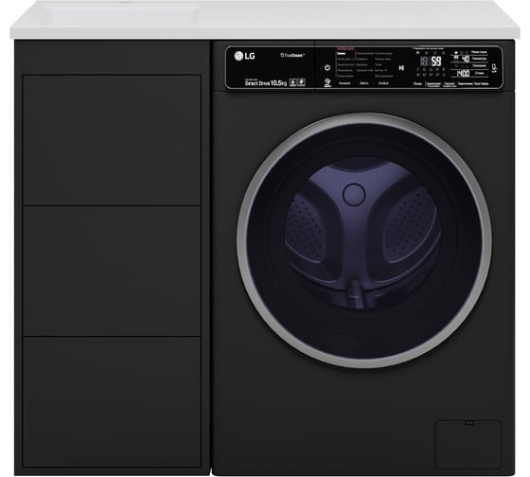Open the bottom cabinet drawer
Viewport: 530px width, 477px height.
coord(112,401)
